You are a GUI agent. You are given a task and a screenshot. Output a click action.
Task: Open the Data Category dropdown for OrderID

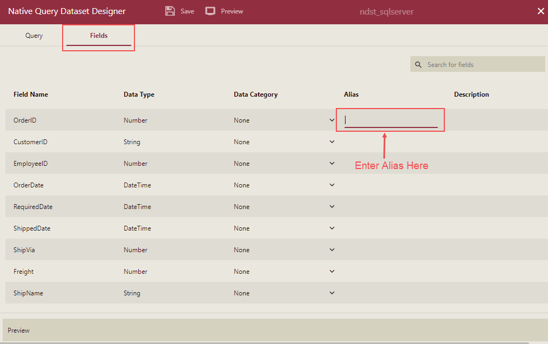click(332, 120)
